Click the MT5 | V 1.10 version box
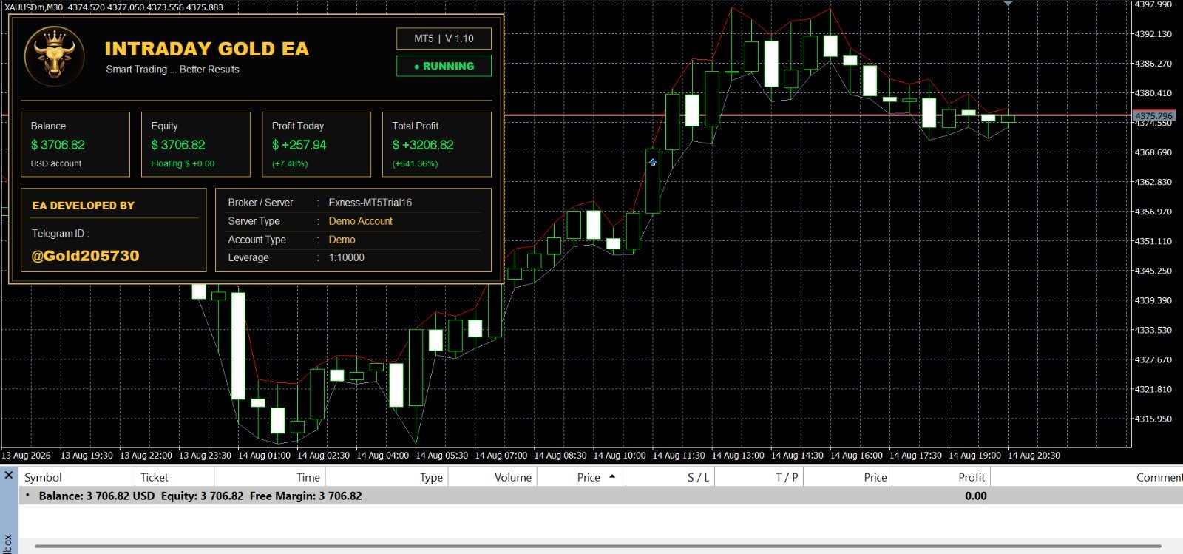 [444, 38]
